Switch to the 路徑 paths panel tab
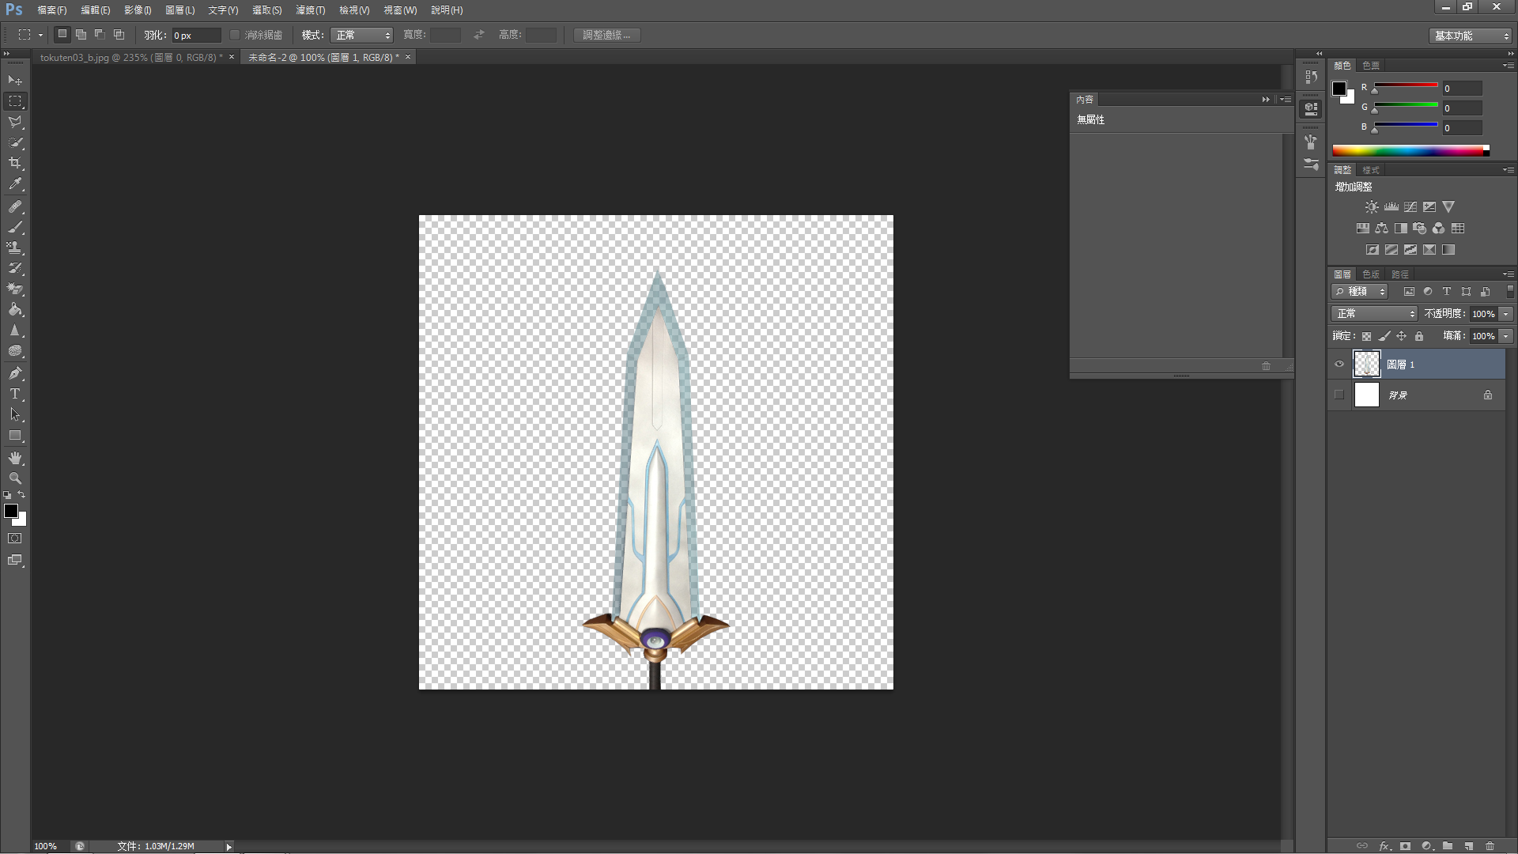The height and width of the screenshot is (854, 1518). pos(1400,274)
